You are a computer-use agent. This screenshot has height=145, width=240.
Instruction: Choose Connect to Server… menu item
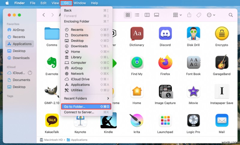[86, 112]
